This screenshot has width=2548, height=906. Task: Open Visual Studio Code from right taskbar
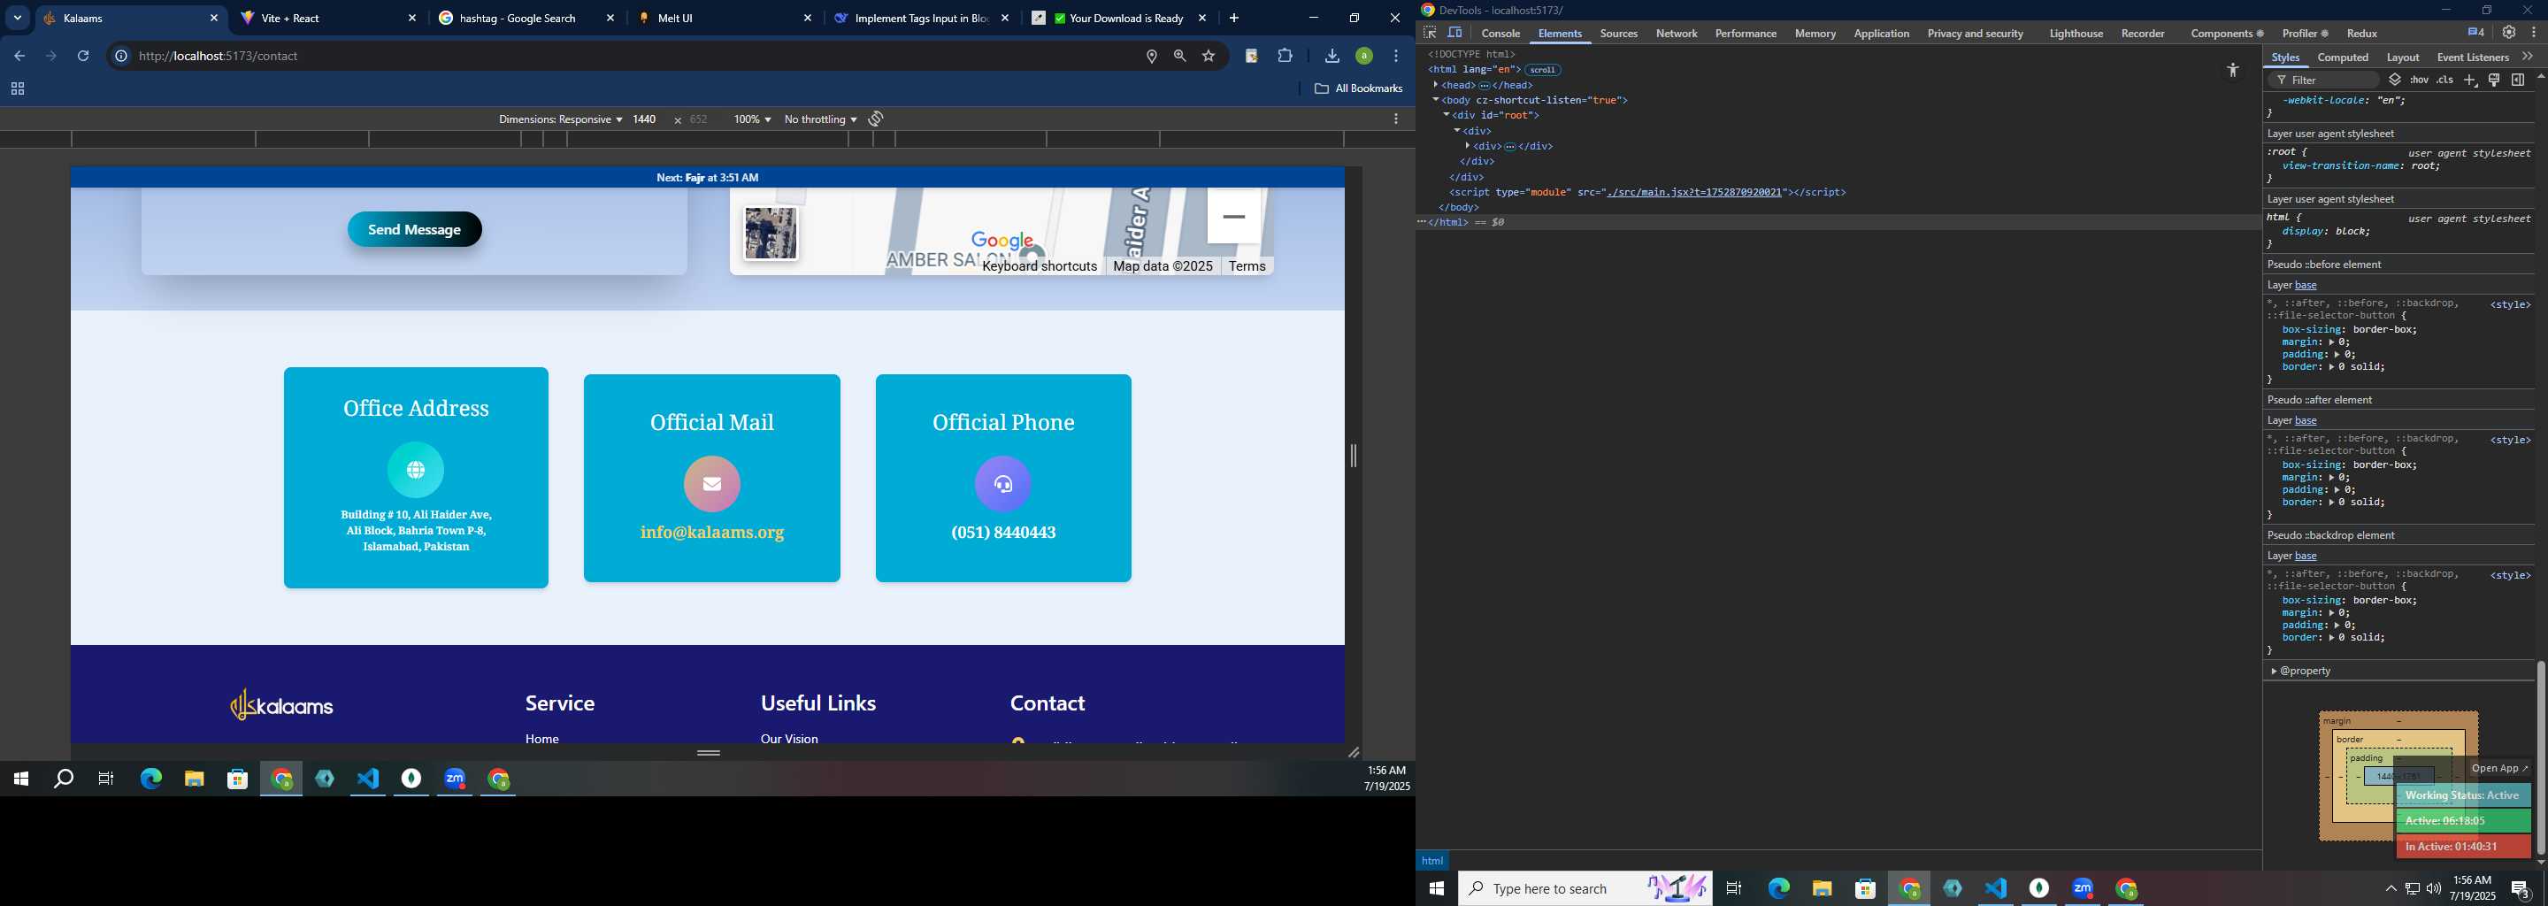pos(1996,889)
